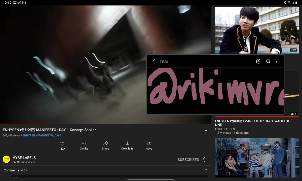
Task: Tap the battery status icon
Action: pyautogui.click(x=297, y=3)
